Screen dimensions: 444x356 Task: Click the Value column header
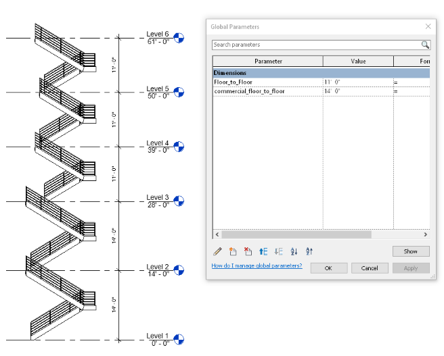[x=358, y=61]
